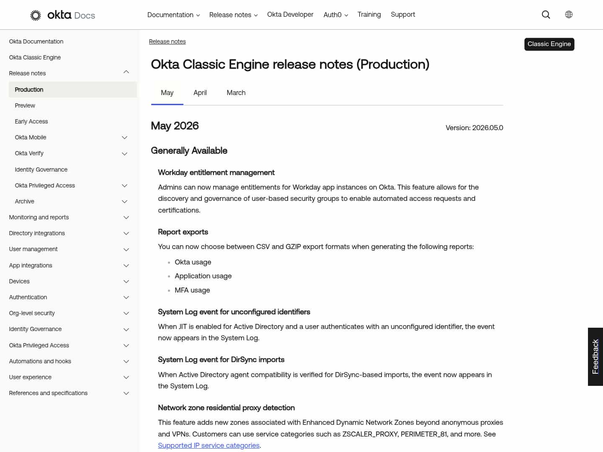Select Preview in the sidebar
603x452 pixels.
pos(25,105)
